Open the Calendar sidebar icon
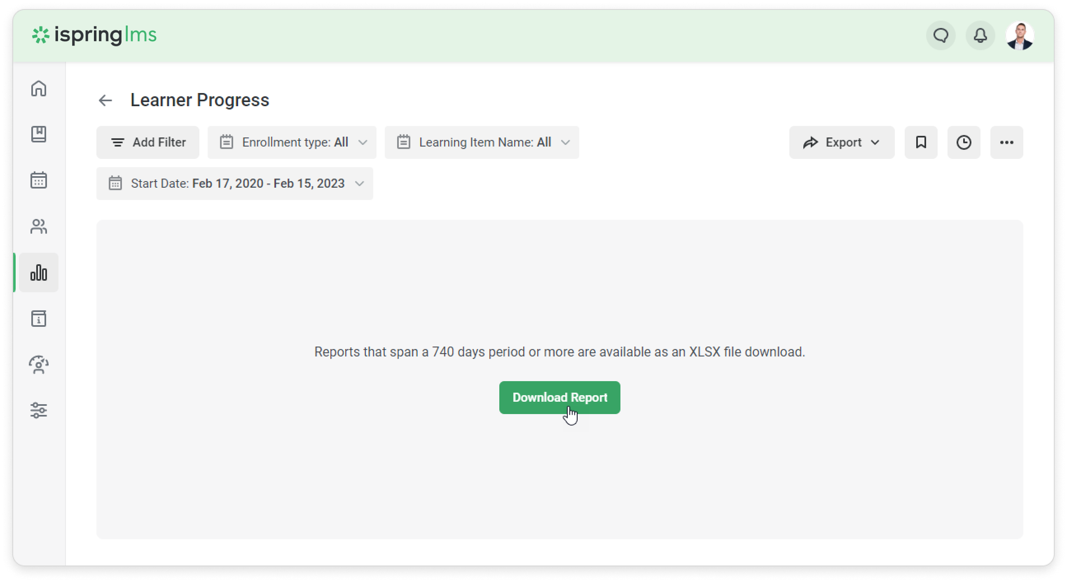This screenshot has height=582, width=1067. [39, 180]
